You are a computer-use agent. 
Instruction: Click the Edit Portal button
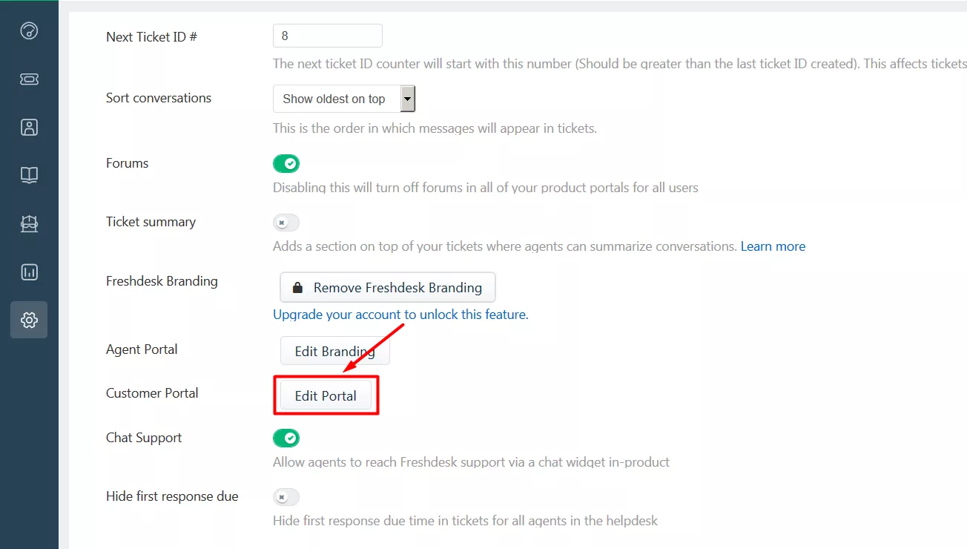pyautogui.click(x=326, y=395)
